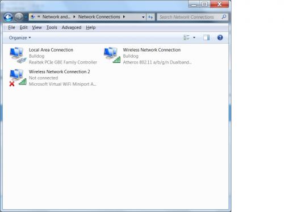Minimize the Network Connections window
The height and width of the screenshot is (212, 284).
194,5
